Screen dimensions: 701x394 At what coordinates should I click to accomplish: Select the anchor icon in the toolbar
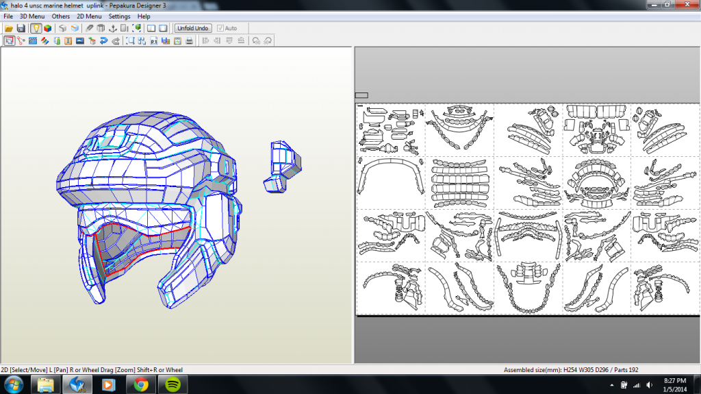[112, 28]
